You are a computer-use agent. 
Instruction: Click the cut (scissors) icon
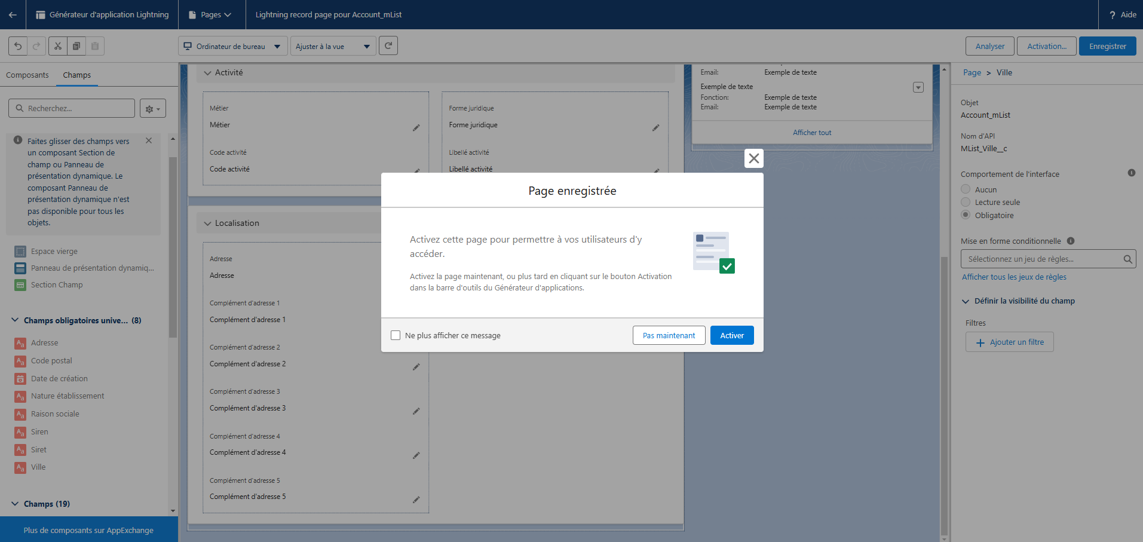[x=58, y=46]
